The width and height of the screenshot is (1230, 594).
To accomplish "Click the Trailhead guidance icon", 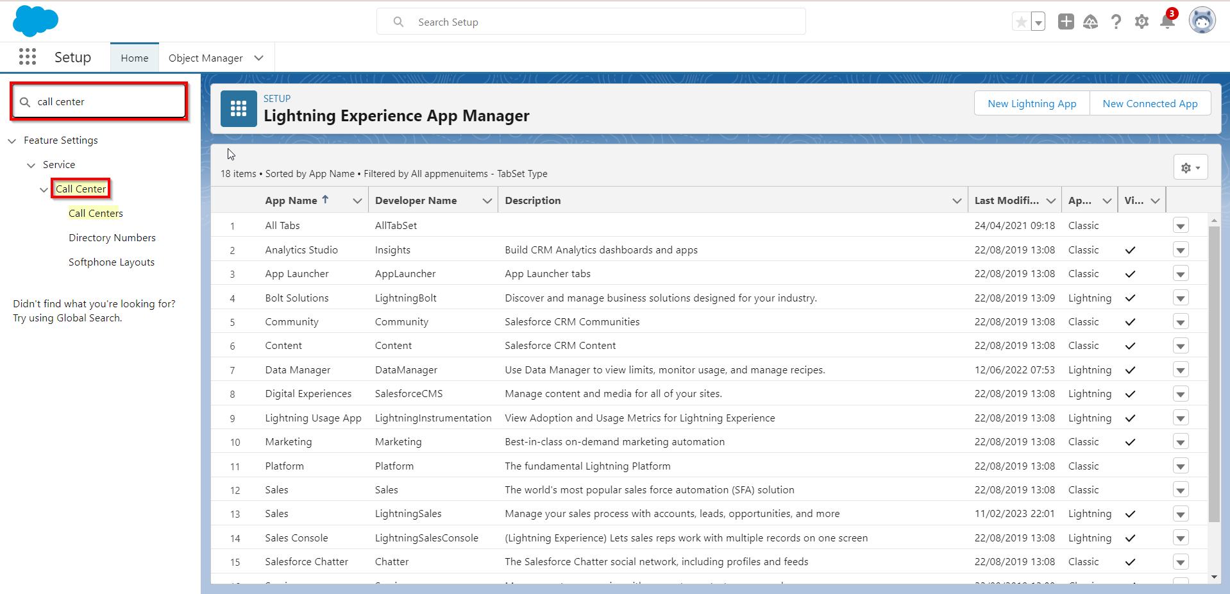I will (x=1090, y=22).
